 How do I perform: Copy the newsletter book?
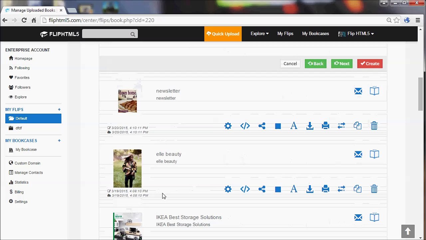tap(357, 126)
